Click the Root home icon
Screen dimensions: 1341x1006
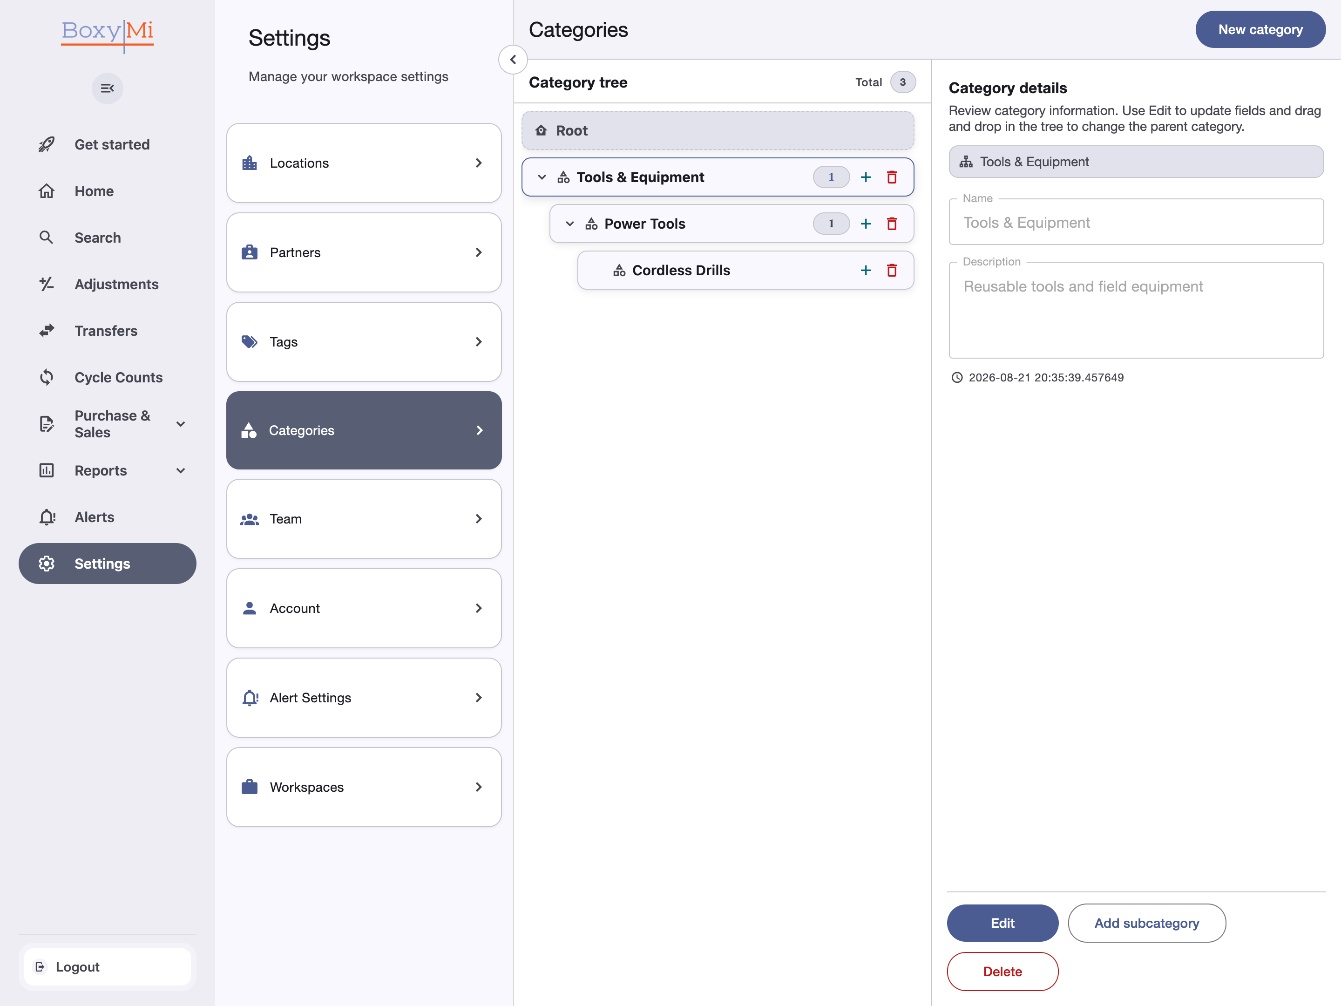[541, 130]
